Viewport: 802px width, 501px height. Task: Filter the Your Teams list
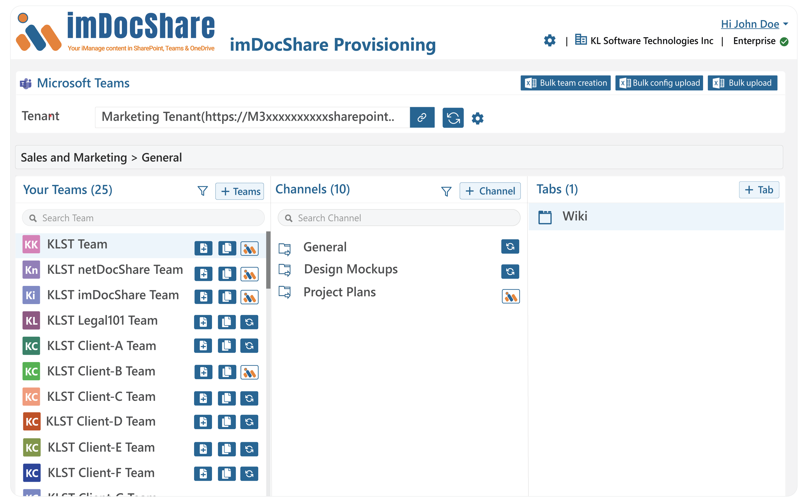[202, 191]
